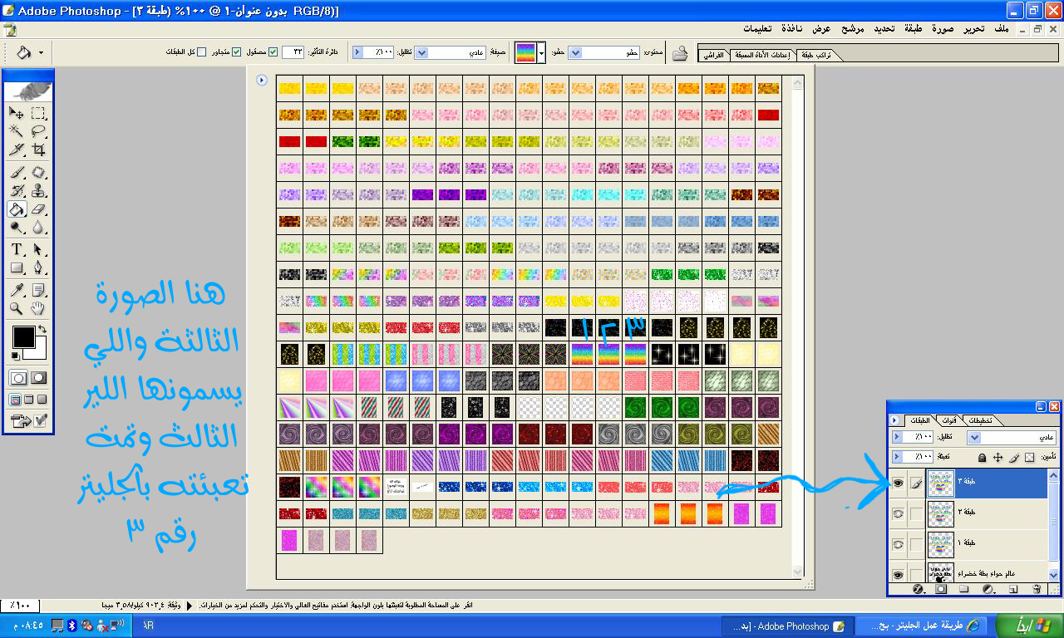The image size is (1064, 638).
Task: Select the Magic Wand tool
Action: 17,131
